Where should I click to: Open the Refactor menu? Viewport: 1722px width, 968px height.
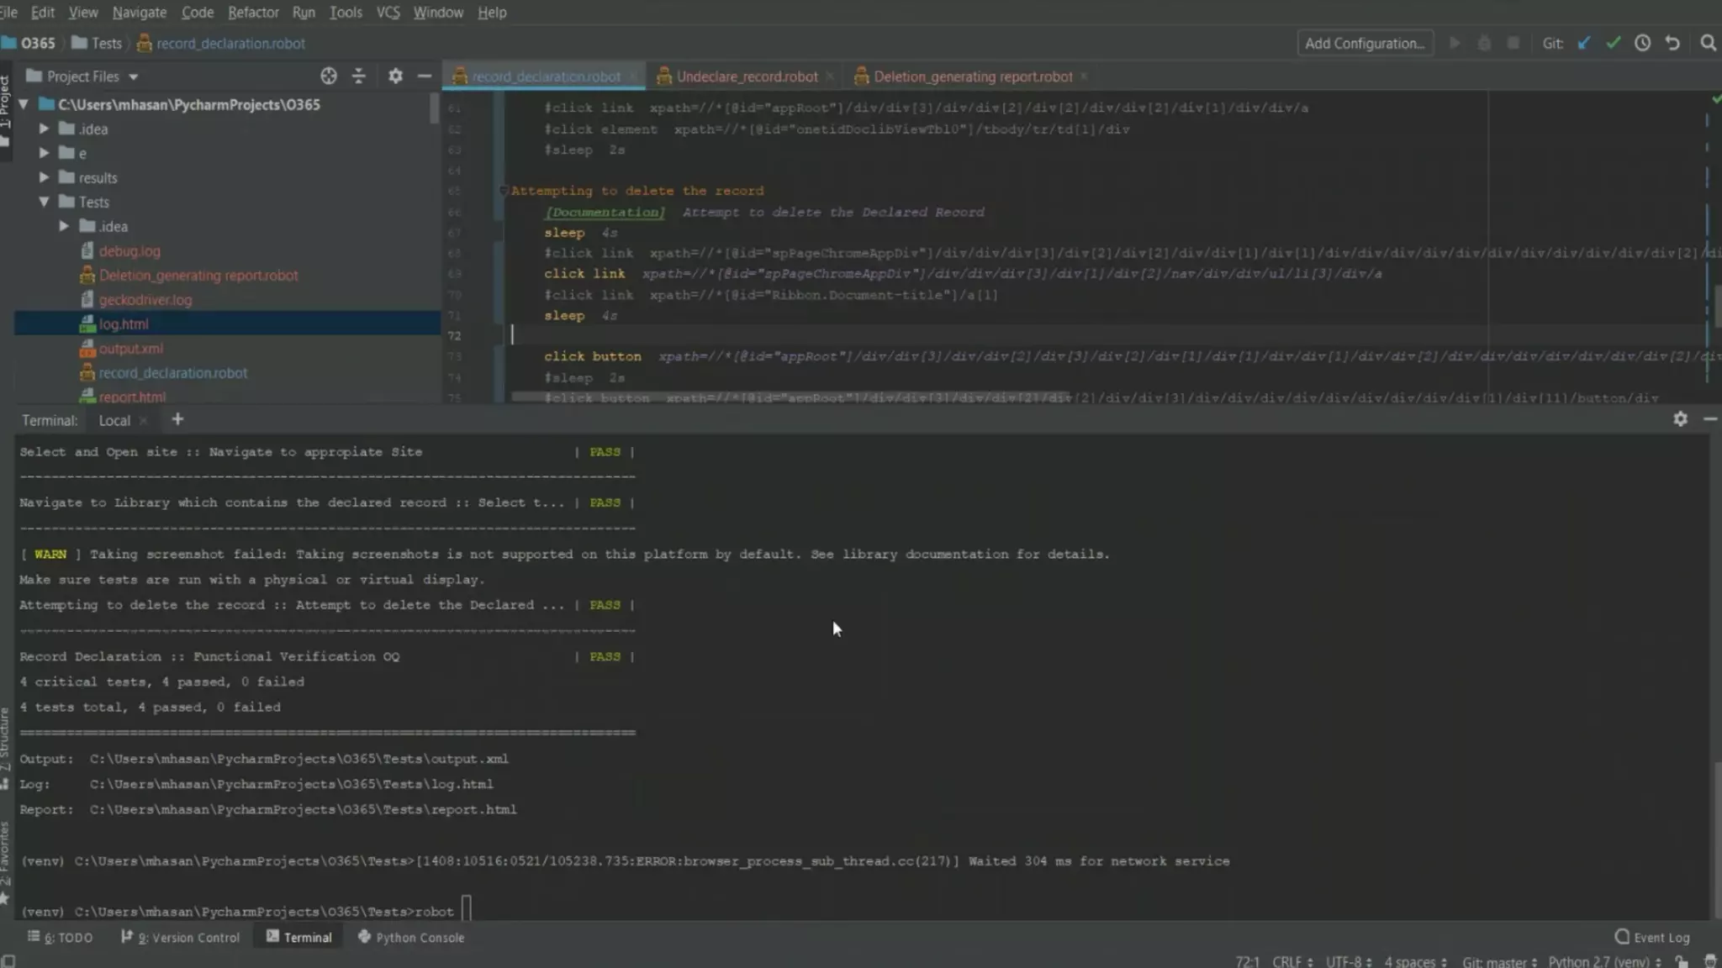pyautogui.click(x=252, y=13)
